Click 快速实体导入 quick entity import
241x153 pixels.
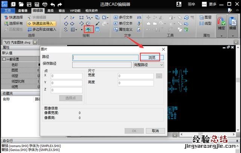click(x=41, y=23)
